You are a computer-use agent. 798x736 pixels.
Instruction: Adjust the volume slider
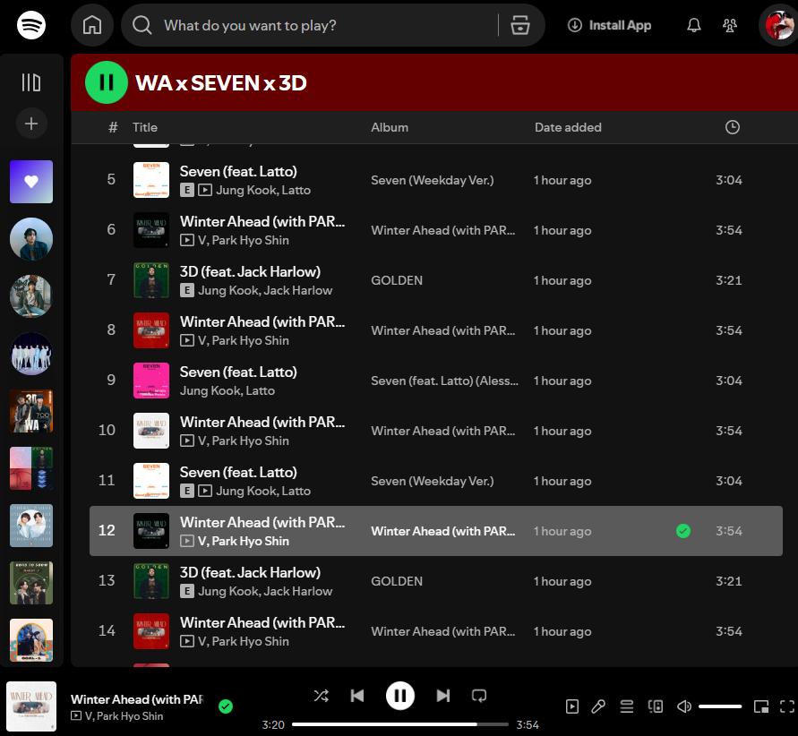pyautogui.click(x=719, y=706)
